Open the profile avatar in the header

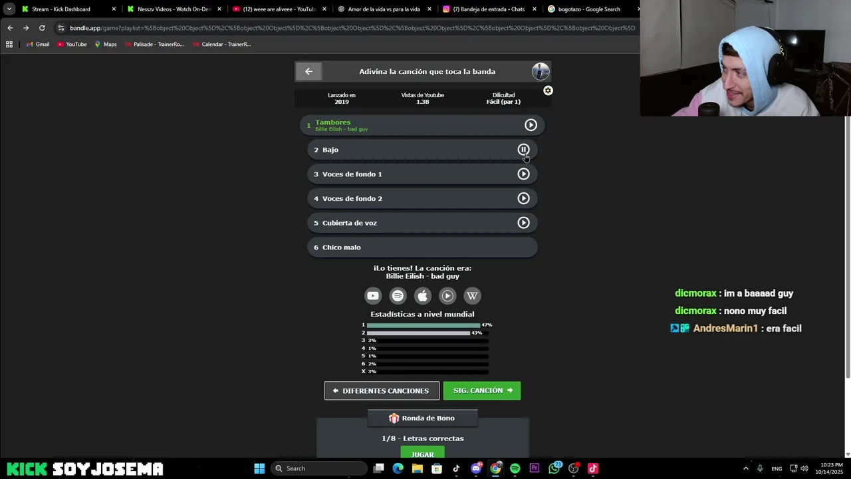tap(541, 71)
